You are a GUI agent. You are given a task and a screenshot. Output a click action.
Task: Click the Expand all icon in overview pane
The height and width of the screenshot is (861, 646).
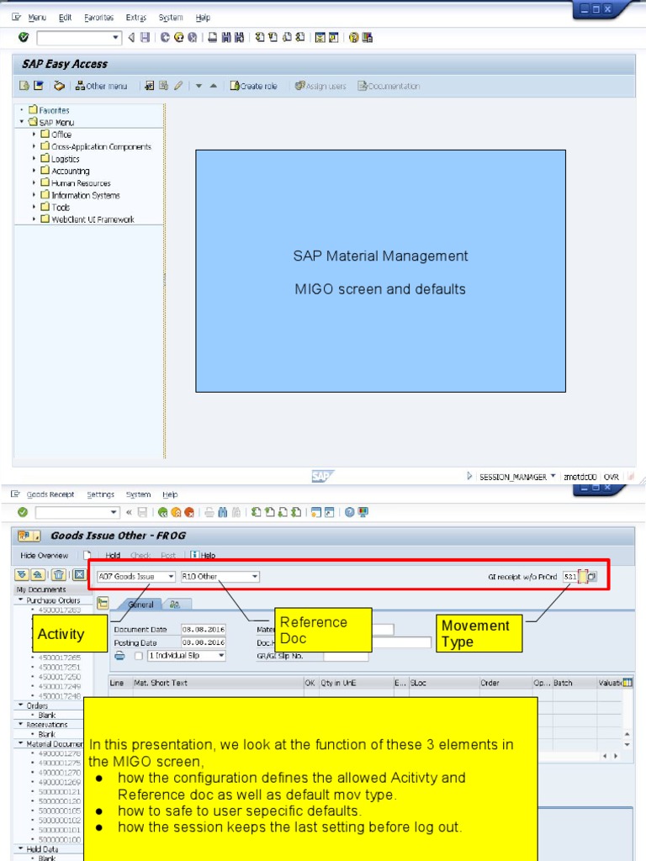pos(21,574)
